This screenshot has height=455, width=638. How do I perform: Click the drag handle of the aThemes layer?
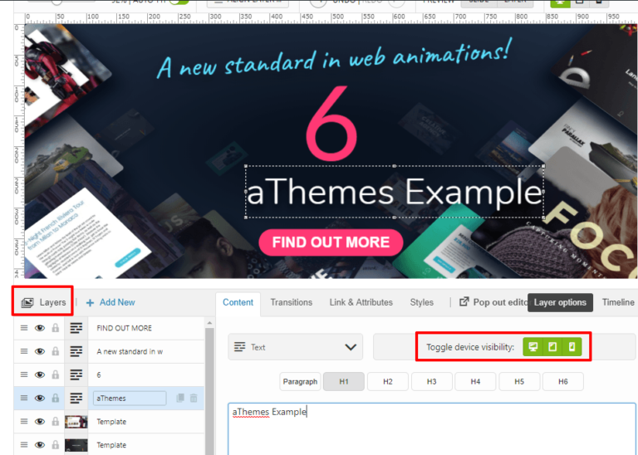[x=24, y=398]
